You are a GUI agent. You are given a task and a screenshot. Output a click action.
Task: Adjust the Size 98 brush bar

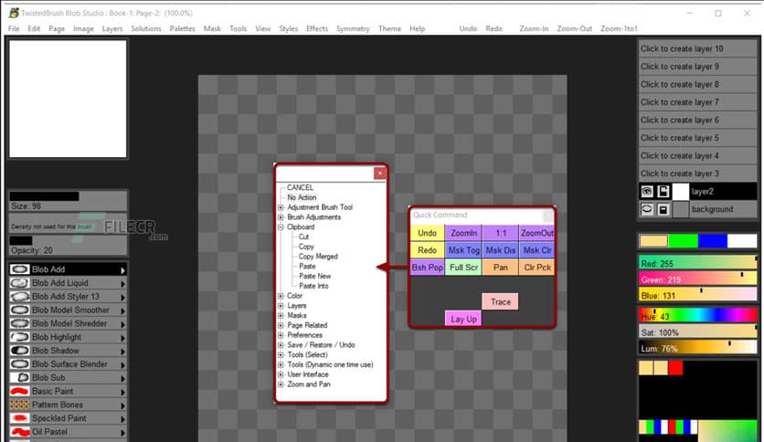[x=68, y=201]
